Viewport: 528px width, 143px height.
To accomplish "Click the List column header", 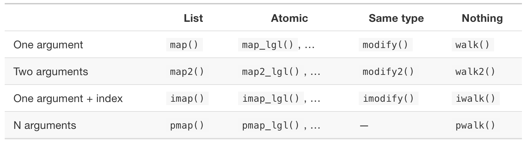I will pos(193,18).
